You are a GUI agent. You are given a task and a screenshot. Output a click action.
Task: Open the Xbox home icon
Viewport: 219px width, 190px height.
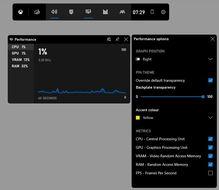(x=21, y=12)
